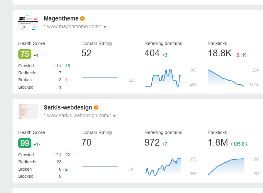Expand the sarkis-webdesign.com scope dropdown
The image size is (263, 193).
pos(114,116)
